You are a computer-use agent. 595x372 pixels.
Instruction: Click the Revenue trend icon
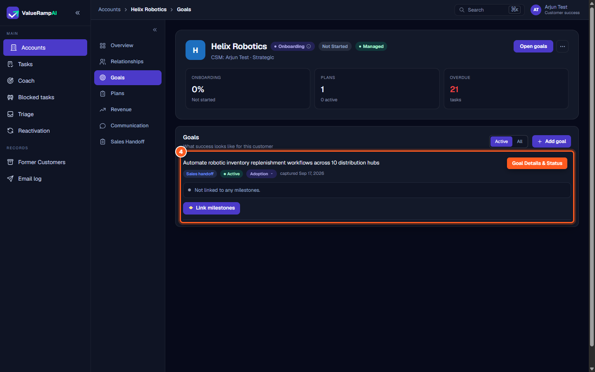click(x=103, y=110)
